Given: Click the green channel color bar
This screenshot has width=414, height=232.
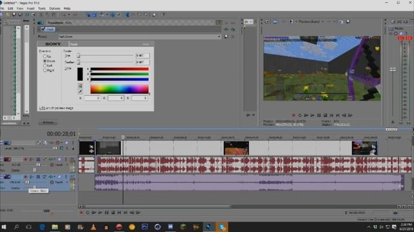Looking at the screenshot, I should click(119, 74).
